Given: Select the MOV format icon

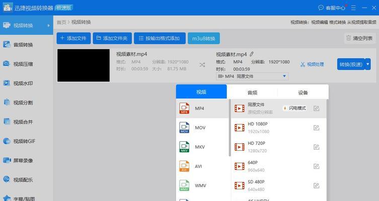Looking at the screenshot, I should pyautogui.click(x=184, y=128).
